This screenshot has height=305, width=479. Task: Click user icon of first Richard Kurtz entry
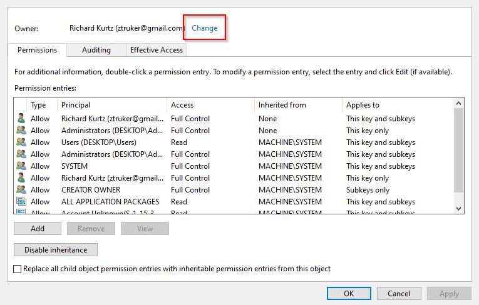[21, 119]
